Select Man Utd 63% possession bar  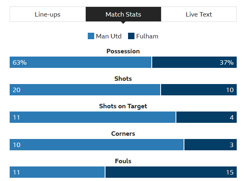(81, 62)
